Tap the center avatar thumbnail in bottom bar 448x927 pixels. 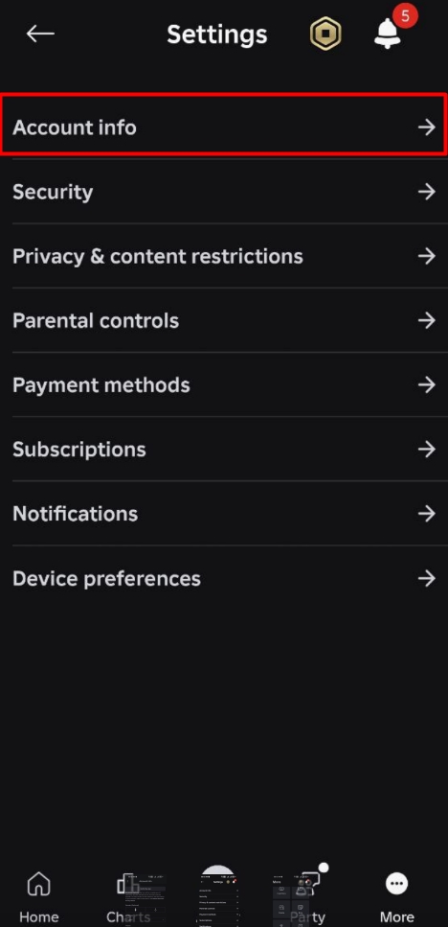[x=218, y=895]
